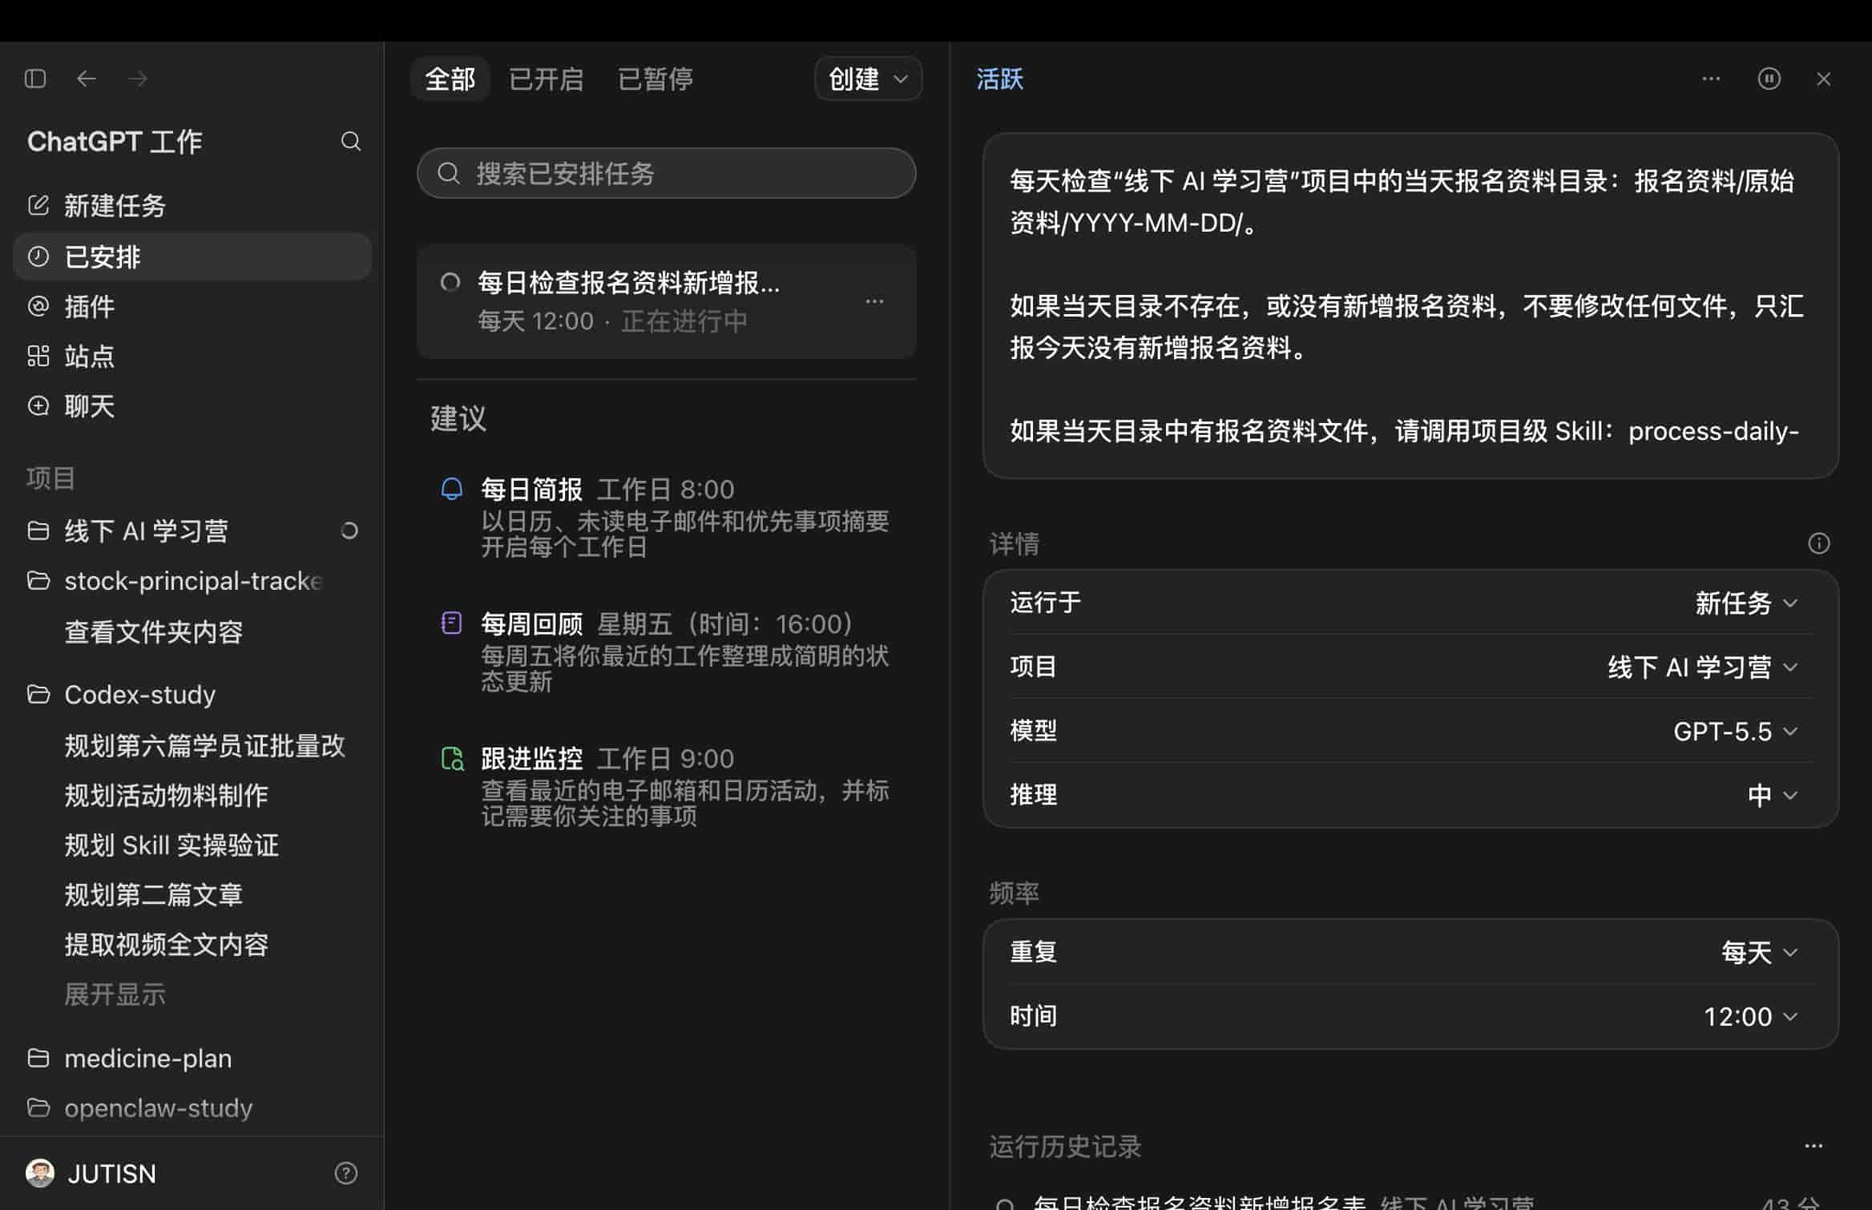The image size is (1872, 1210).
Task: Open more options for 运行历史记录
Action: (1813, 1146)
